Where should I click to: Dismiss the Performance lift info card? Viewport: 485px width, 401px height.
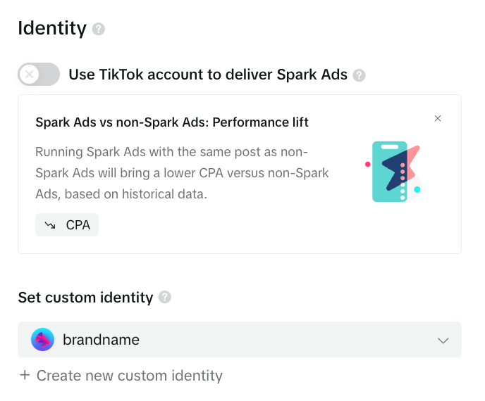click(438, 118)
